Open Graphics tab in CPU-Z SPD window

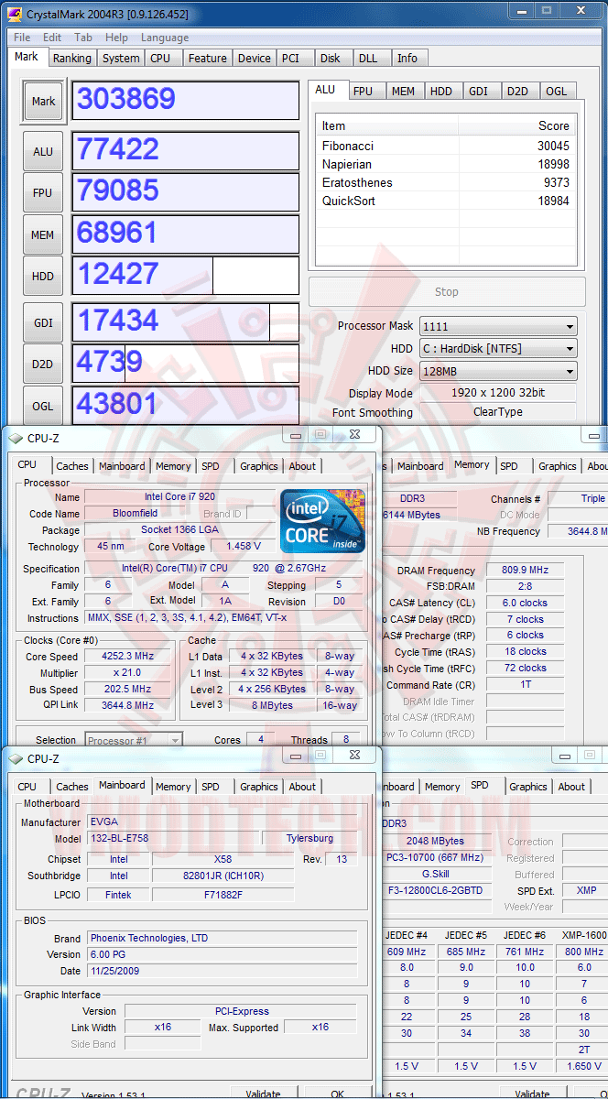[528, 787]
